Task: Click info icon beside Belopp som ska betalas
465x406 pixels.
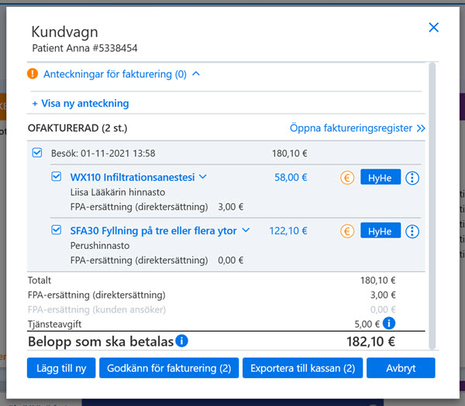Action: [181, 340]
